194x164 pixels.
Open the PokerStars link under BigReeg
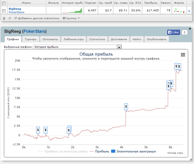[16, 12]
